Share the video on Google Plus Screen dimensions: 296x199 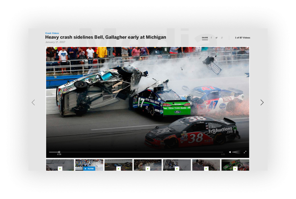tap(222, 38)
